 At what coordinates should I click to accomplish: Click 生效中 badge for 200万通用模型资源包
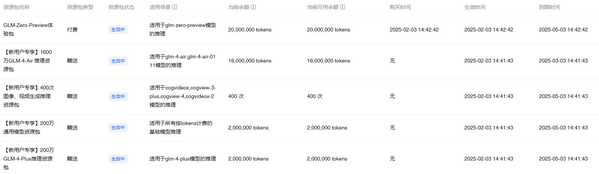pos(118,128)
